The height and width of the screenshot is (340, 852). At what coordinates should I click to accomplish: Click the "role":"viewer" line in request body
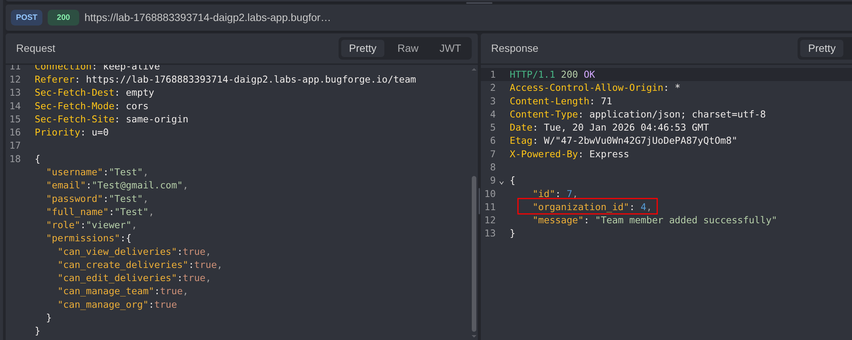[x=91, y=225]
